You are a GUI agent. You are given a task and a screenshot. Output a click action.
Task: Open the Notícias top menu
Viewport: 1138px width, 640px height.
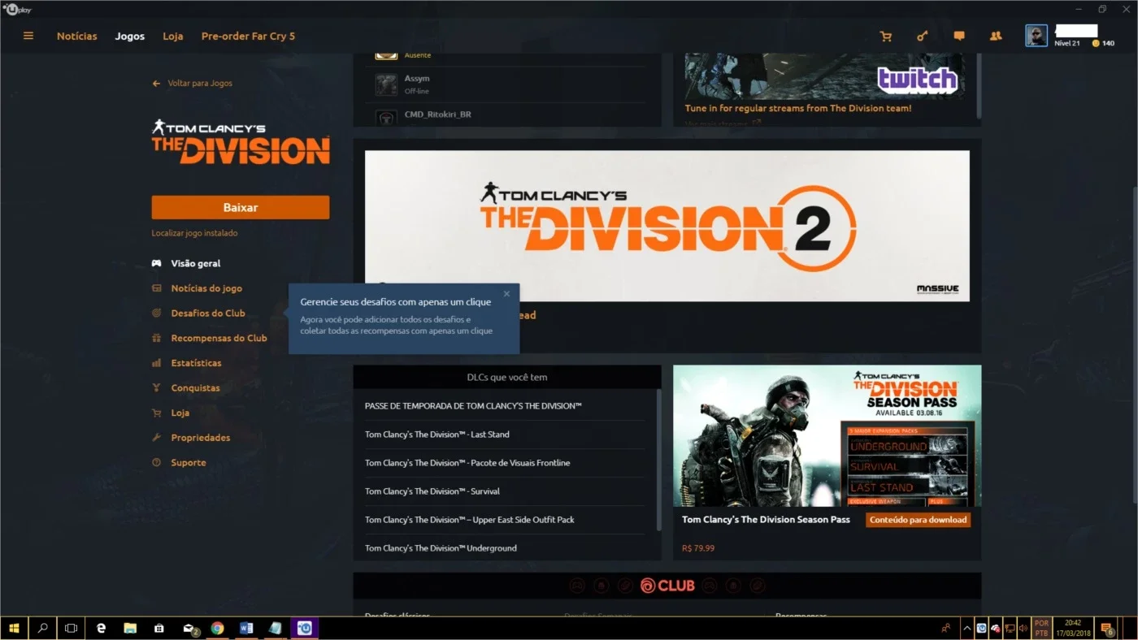(76, 36)
